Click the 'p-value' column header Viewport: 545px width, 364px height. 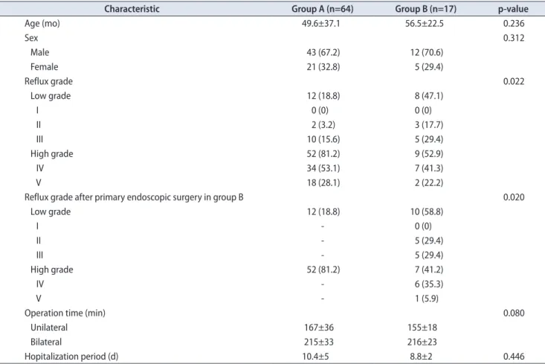513,9
